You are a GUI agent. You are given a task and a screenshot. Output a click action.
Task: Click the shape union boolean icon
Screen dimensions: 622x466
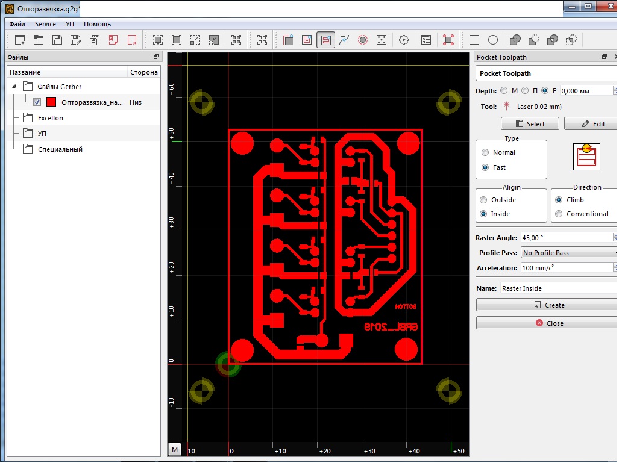point(515,40)
